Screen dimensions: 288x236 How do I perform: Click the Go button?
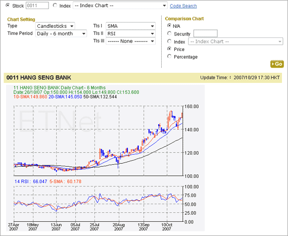click(277, 64)
